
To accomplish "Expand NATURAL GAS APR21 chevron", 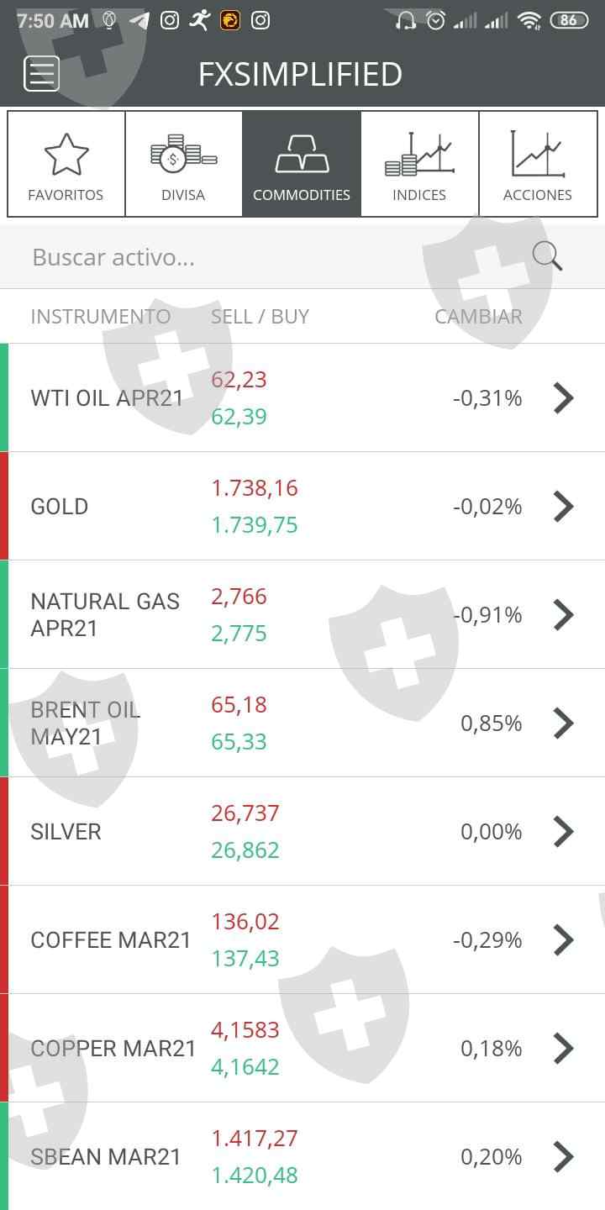I will pyautogui.click(x=563, y=614).
